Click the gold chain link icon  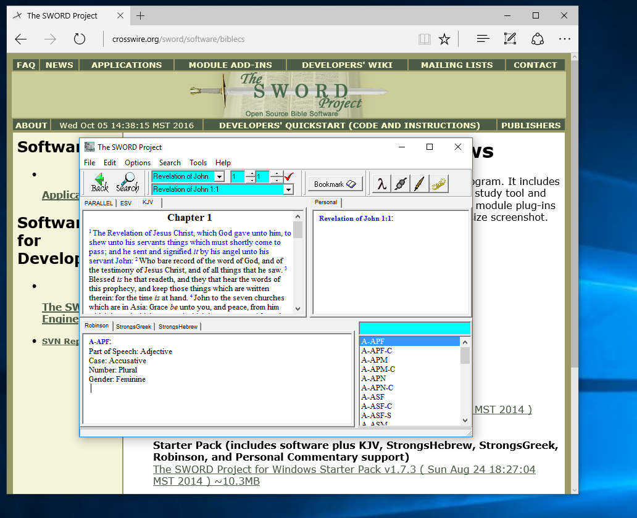(x=439, y=184)
